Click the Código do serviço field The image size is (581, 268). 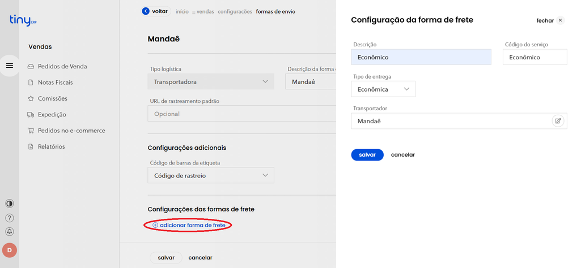(535, 57)
